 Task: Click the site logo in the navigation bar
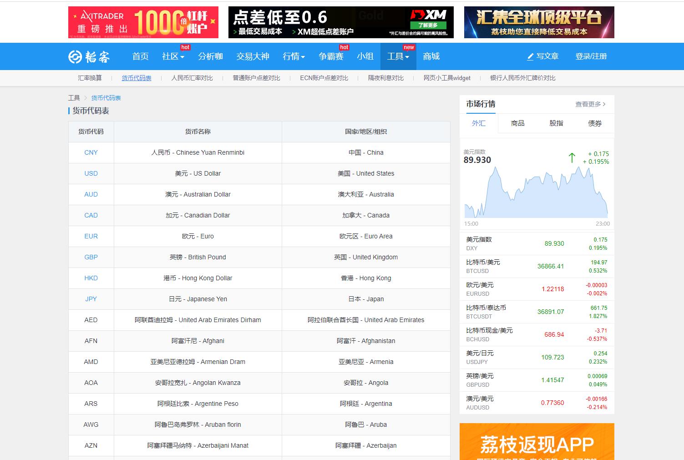(89, 56)
